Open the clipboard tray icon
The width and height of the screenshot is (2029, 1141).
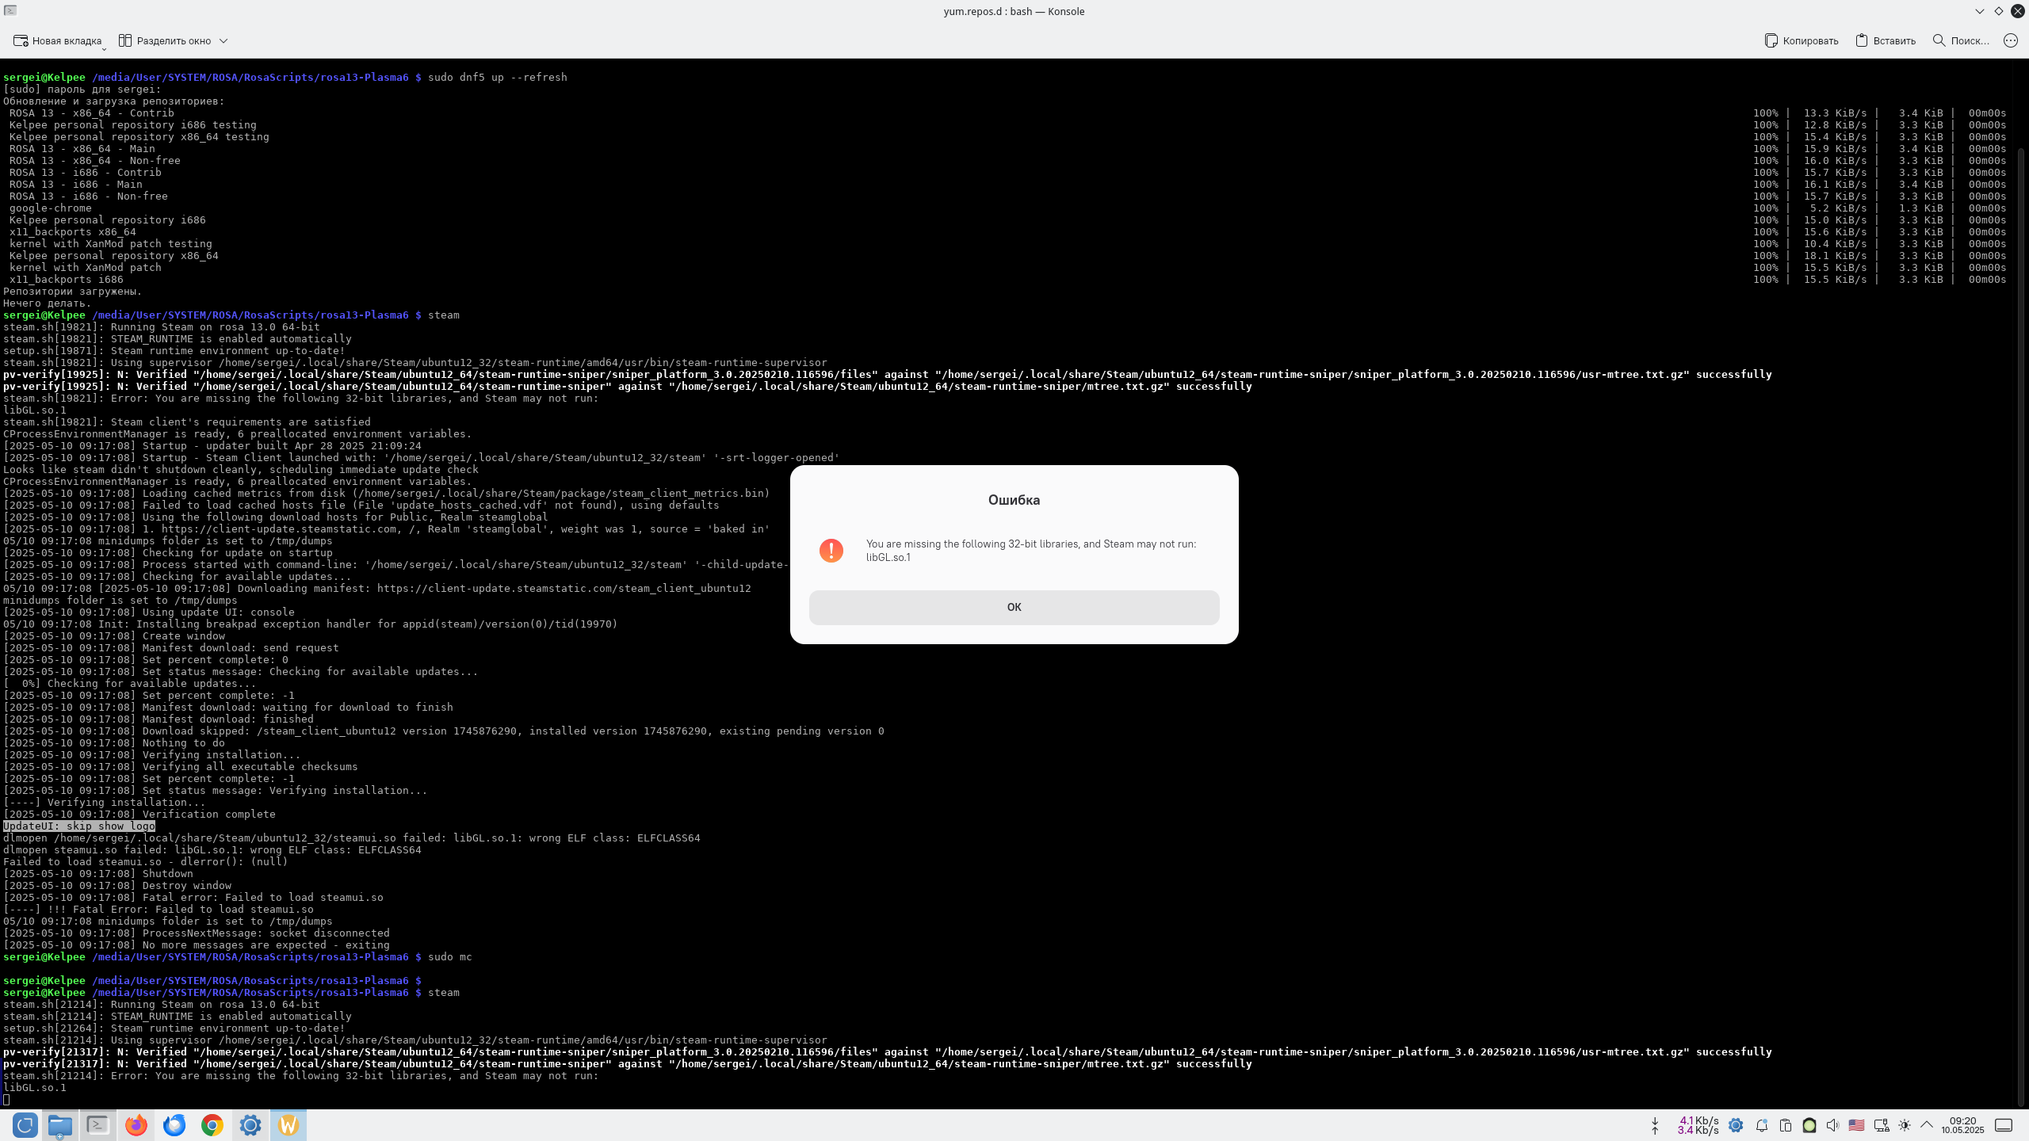pyautogui.click(x=1786, y=1125)
